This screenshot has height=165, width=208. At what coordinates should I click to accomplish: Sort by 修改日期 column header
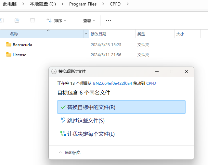[98, 34]
